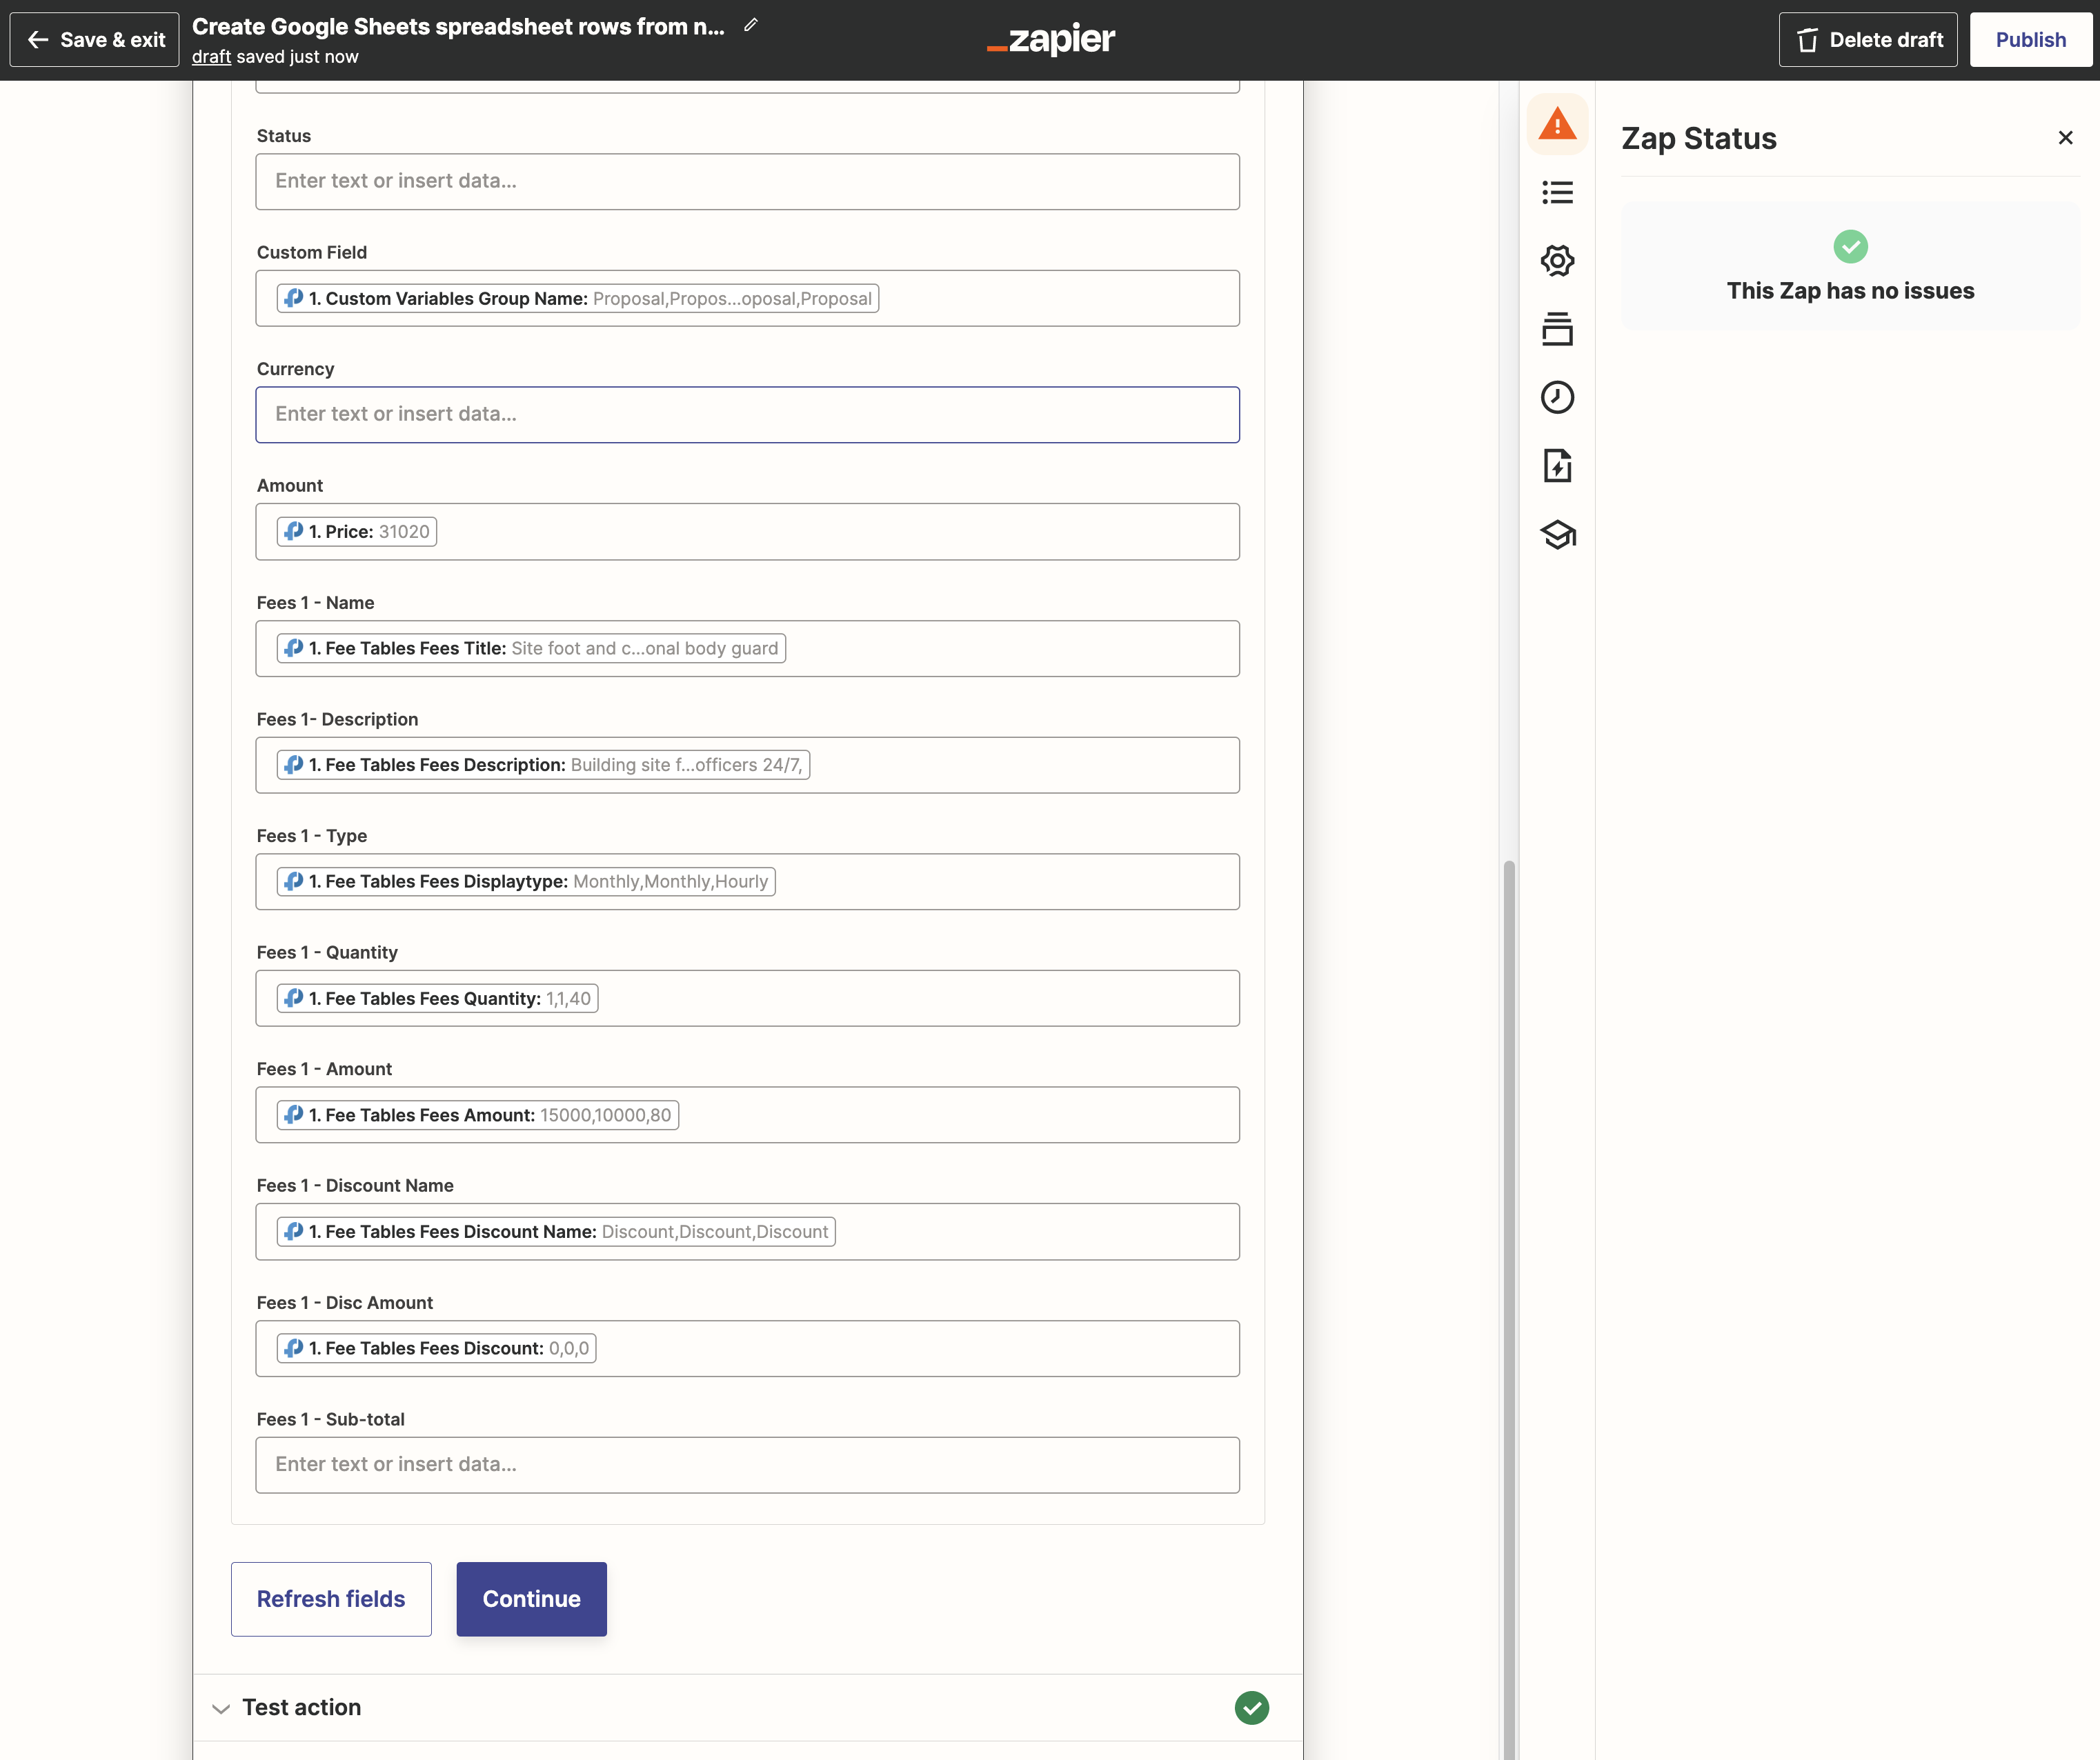The width and height of the screenshot is (2100, 1760).
Task: Open the Zap outline list icon
Action: click(x=1557, y=192)
